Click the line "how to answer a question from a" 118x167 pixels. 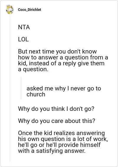point(63,57)
